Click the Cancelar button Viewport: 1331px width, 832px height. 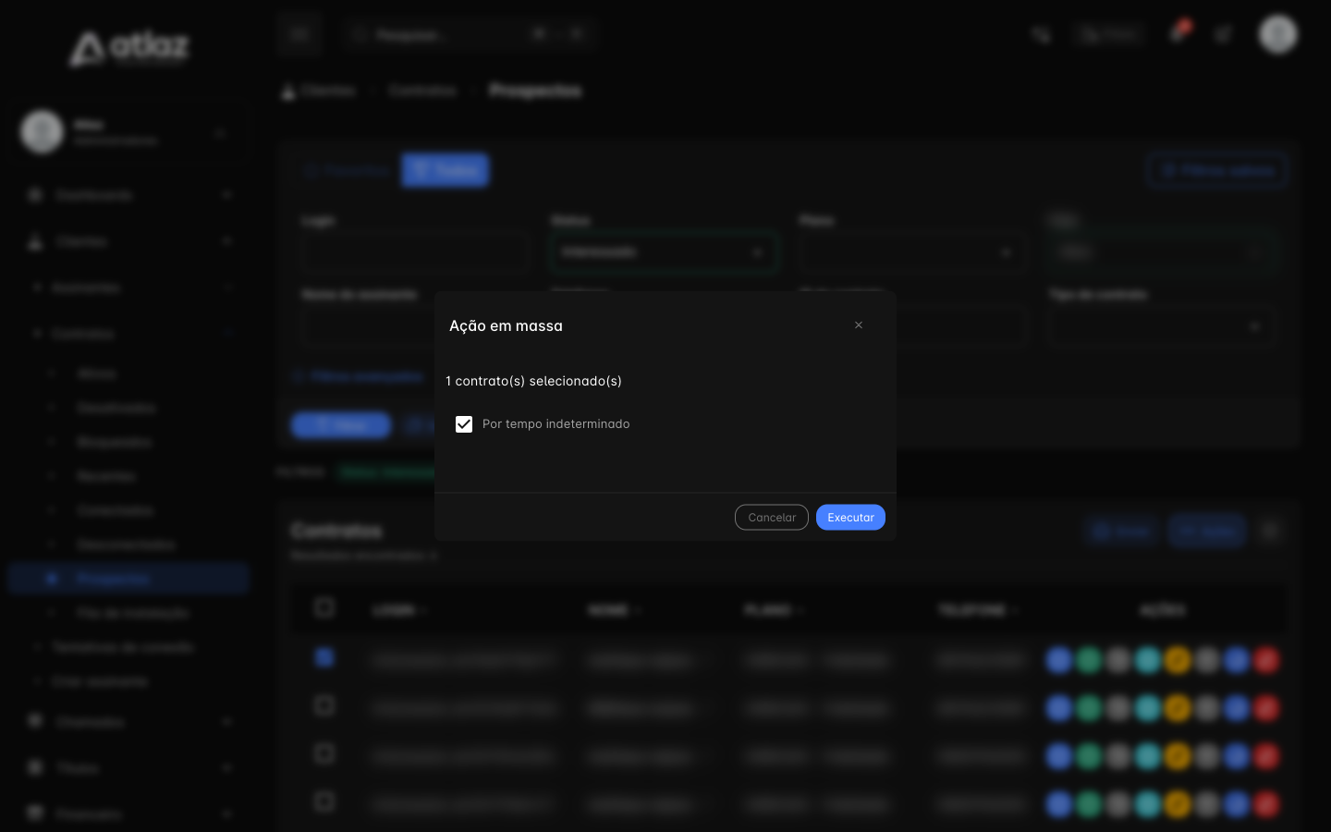tap(772, 518)
